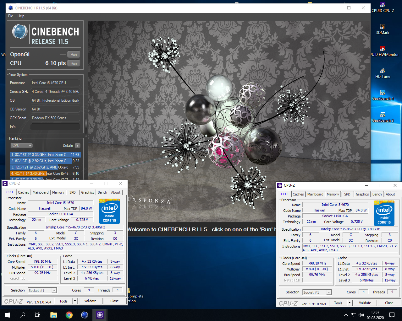The height and width of the screenshot is (321, 402).
Task: Click Validate in right CPU-Z
Action: (x=365, y=303)
